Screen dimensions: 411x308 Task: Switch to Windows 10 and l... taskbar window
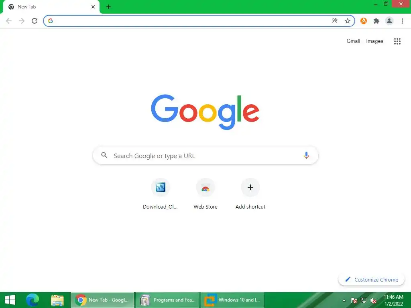tap(232, 300)
